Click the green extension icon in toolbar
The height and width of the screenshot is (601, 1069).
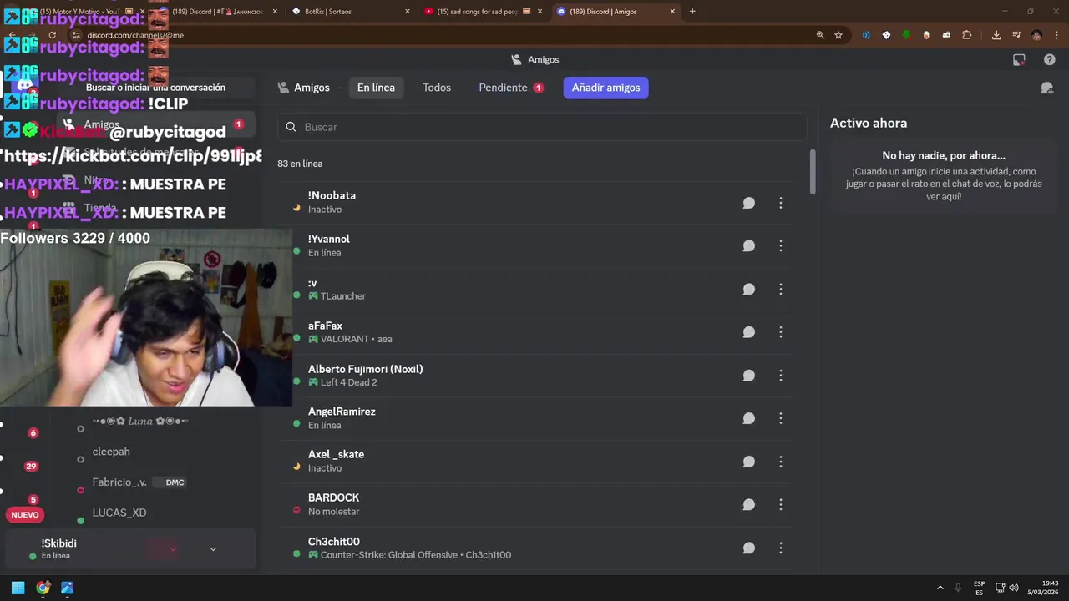[x=906, y=35]
